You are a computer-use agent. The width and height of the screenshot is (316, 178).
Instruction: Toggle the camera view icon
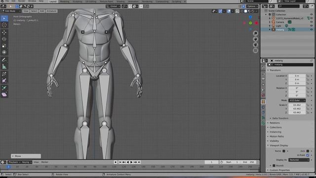coord(256,45)
